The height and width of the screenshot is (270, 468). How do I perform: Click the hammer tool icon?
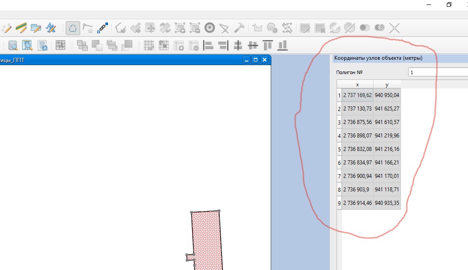click(239, 28)
